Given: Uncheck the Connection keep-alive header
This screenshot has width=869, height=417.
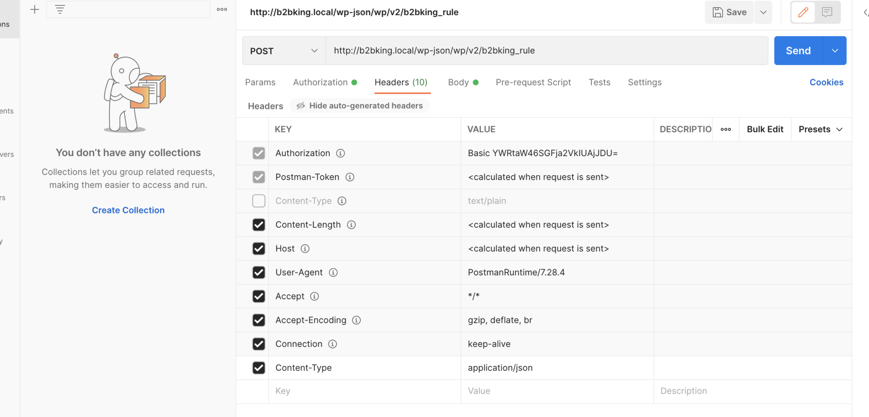Looking at the screenshot, I should [259, 344].
